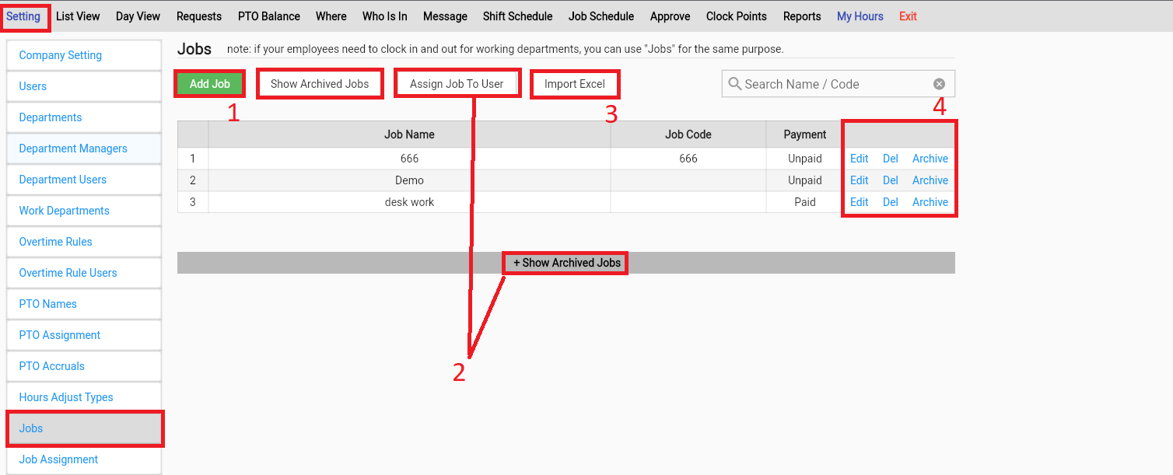Click the Job Code column header
This screenshot has height=475, width=1173.
pos(688,134)
